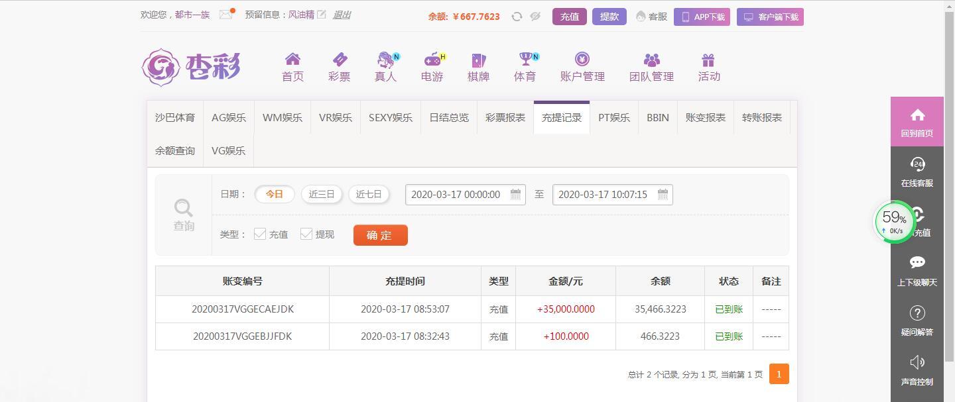Open the start date calendar picker
955x402 pixels.
(516, 194)
